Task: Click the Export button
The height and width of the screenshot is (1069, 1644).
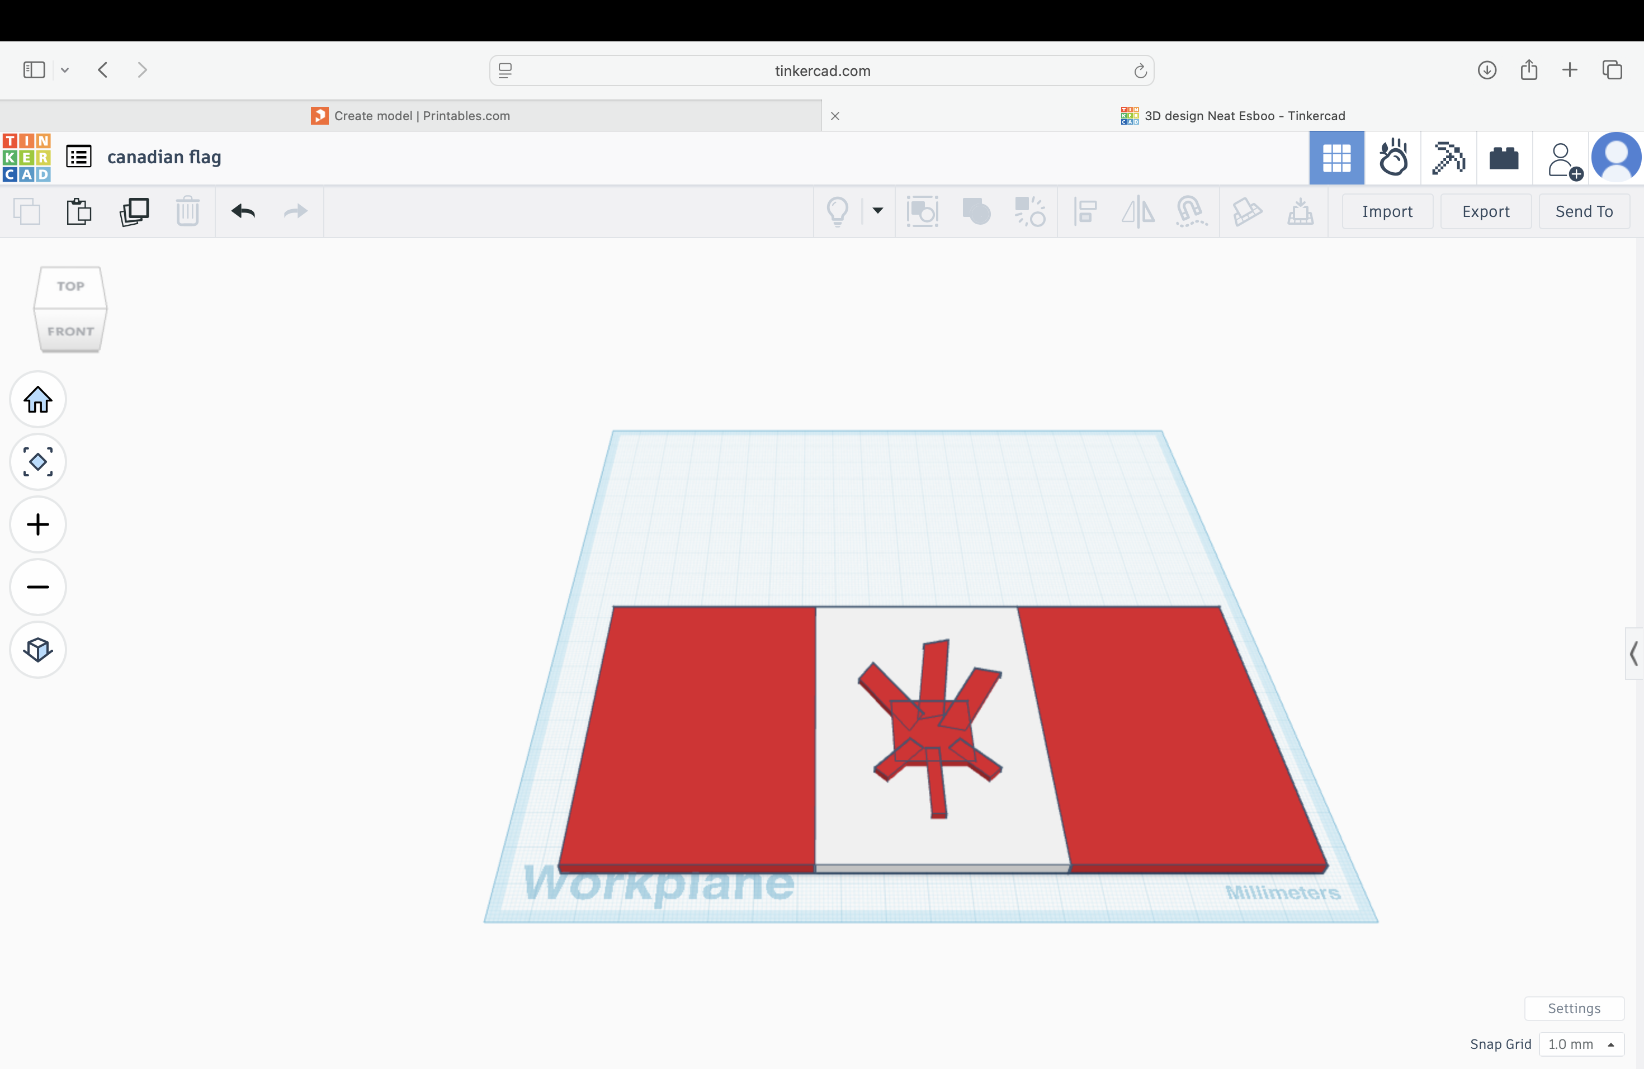Action: [x=1486, y=211]
